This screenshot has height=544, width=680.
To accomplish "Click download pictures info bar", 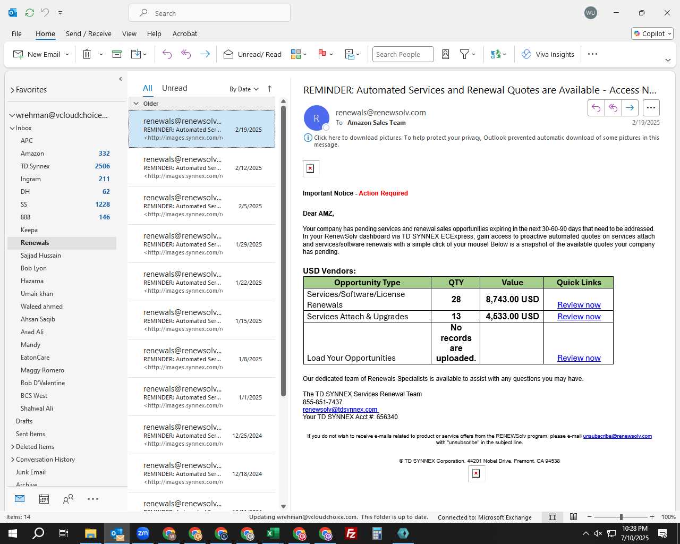I will coord(481,141).
